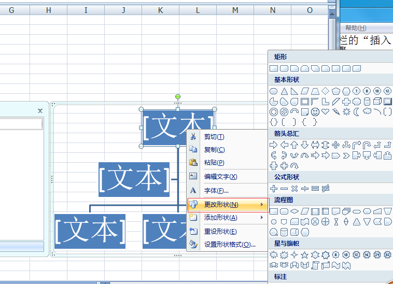Viewport: 393px width, 284px height.
Task: Pick the plus sign formula shape
Action: [273, 188]
